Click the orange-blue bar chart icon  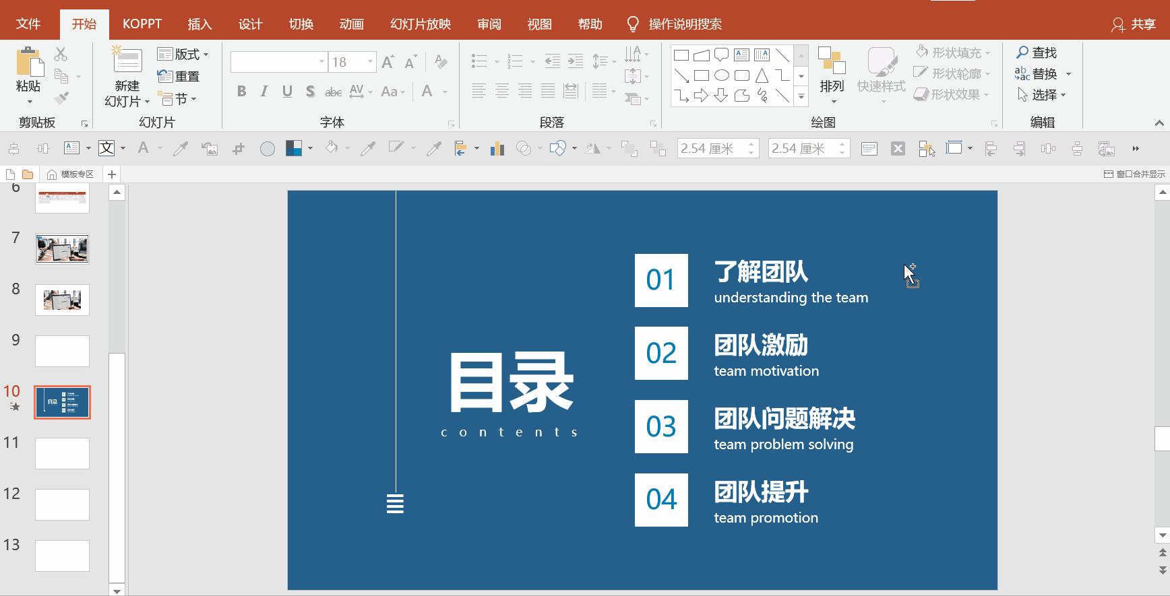click(x=497, y=148)
